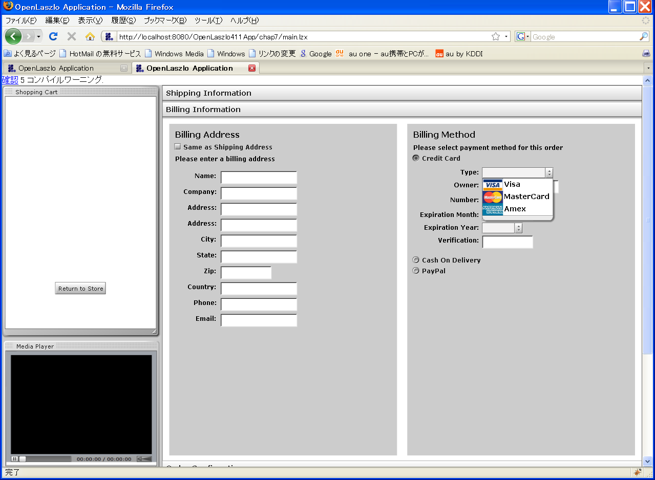Open the card Type dropdown arrow
The width and height of the screenshot is (655, 480).
tap(549, 173)
